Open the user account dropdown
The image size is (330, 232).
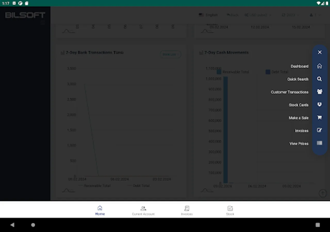coord(314,15)
